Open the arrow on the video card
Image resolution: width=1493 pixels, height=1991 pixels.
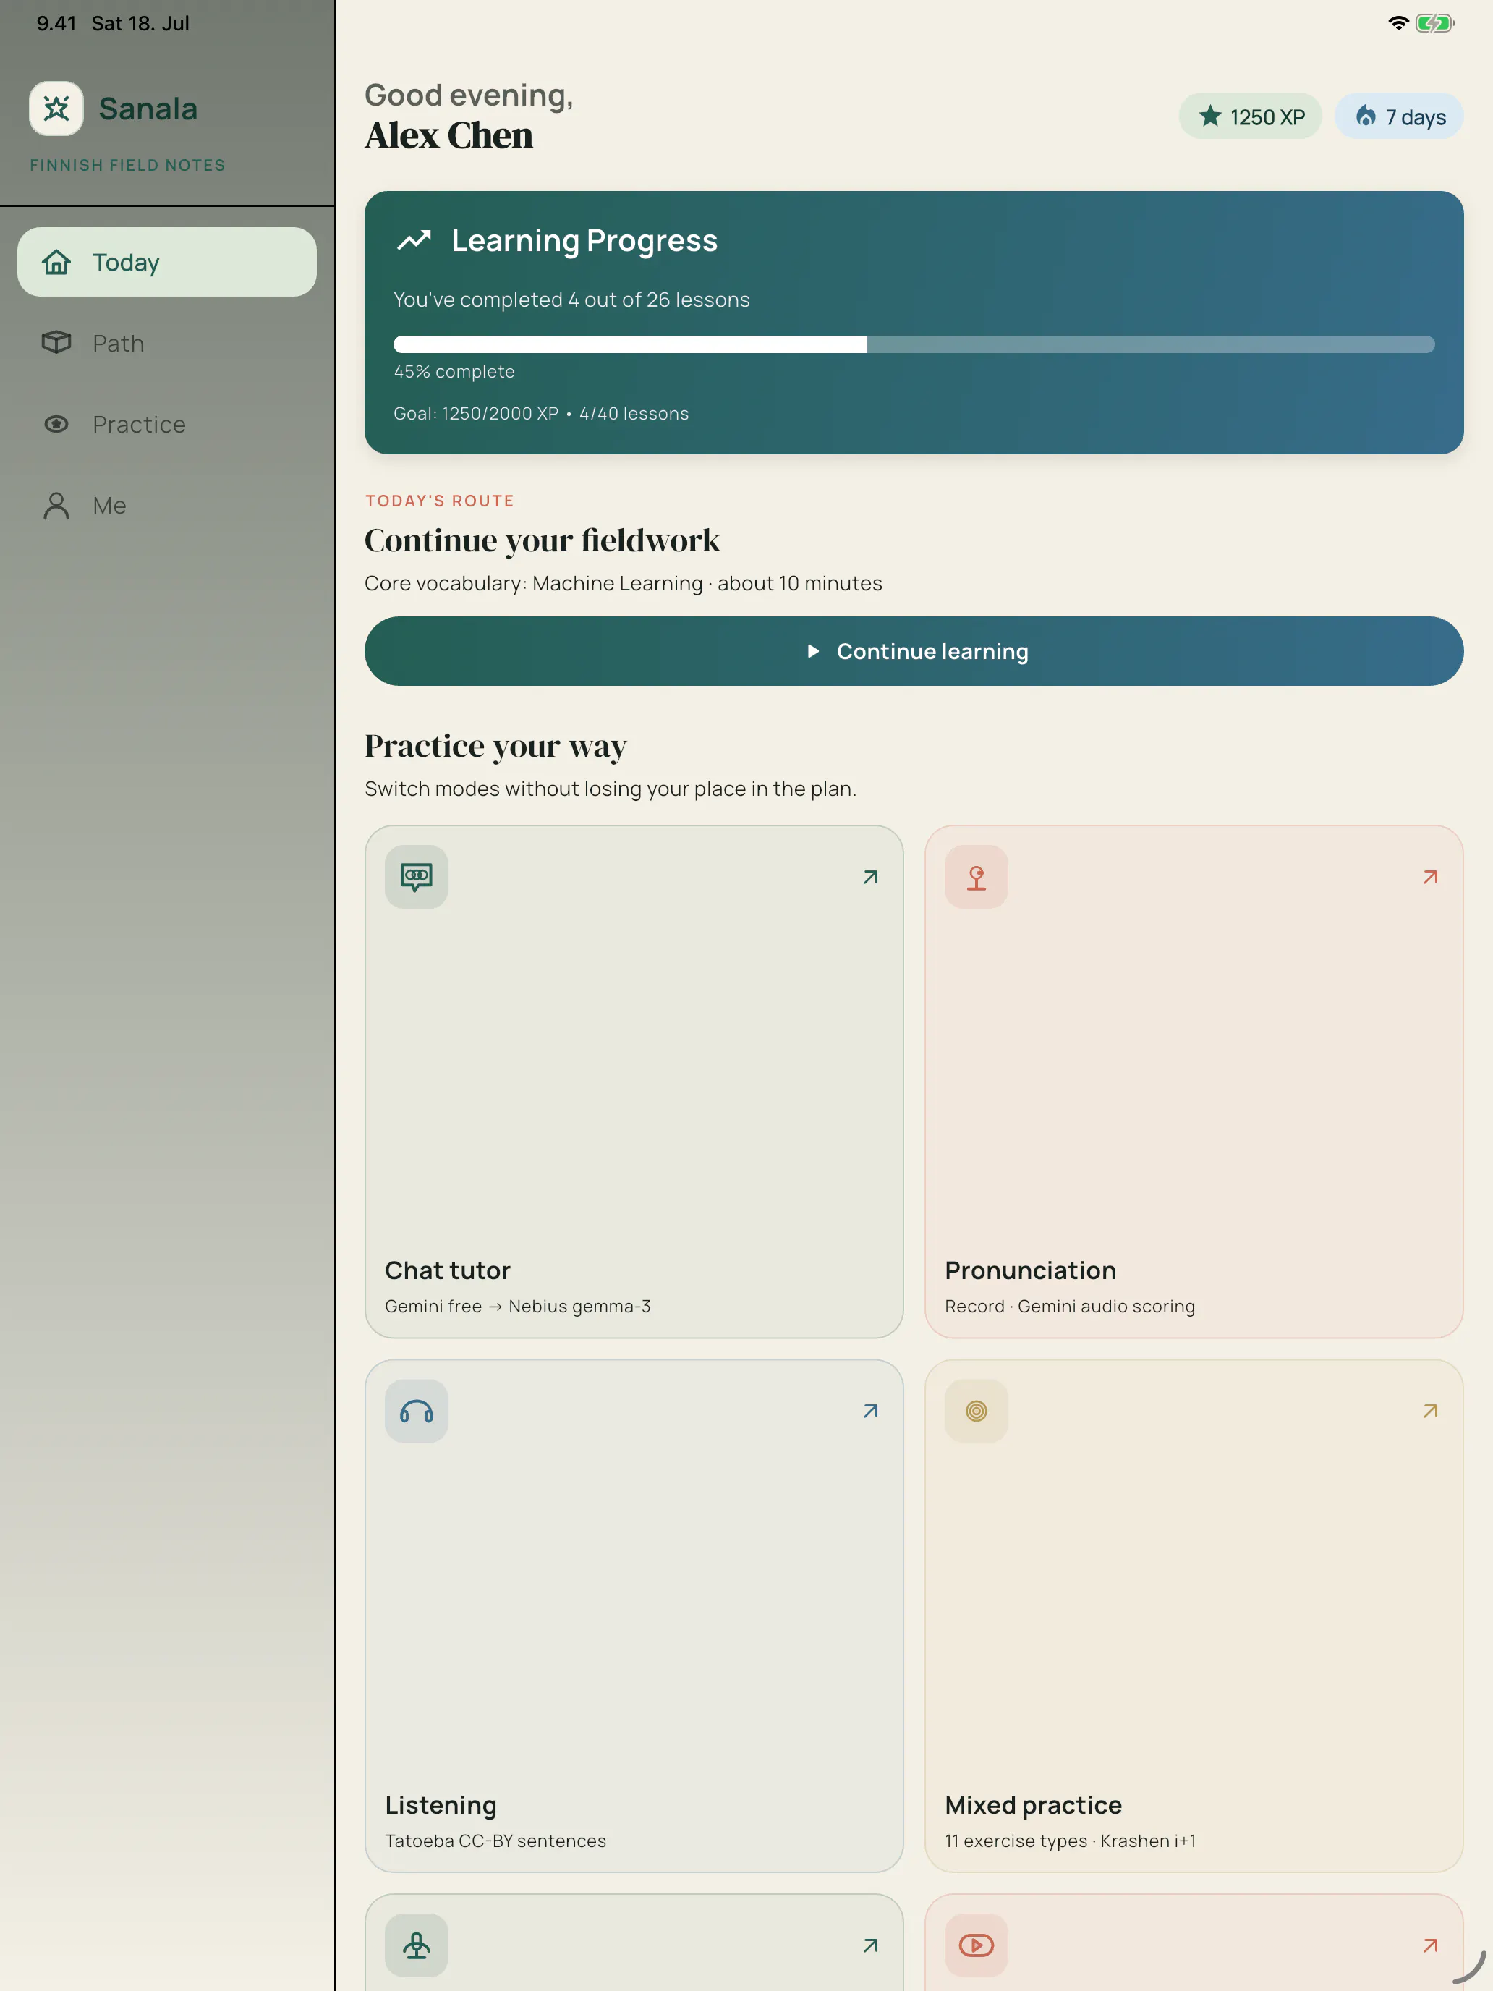tap(1430, 1946)
